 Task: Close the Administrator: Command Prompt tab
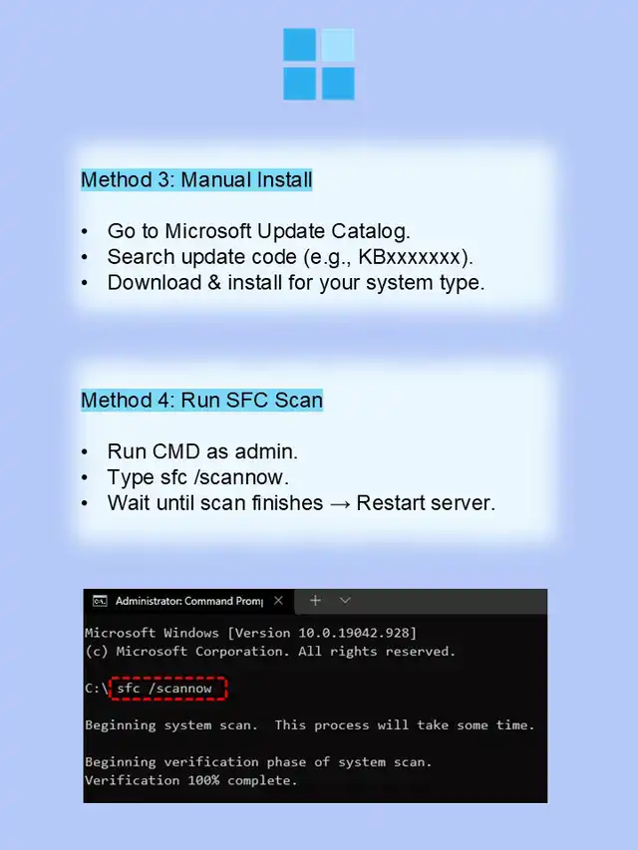(x=278, y=600)
